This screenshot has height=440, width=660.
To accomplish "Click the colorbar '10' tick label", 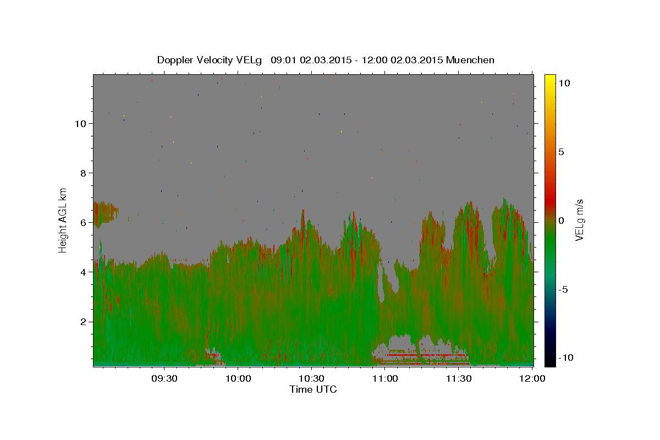I will click(x=564, y=82).
